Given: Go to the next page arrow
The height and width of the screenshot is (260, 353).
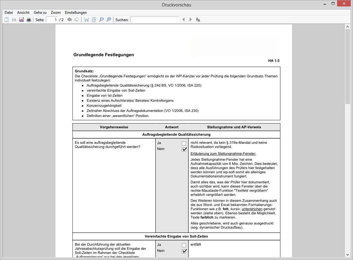Looking at the screenshot, I should click(77, 20).
